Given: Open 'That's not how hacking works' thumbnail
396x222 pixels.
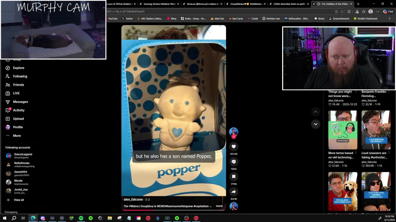Looking at the screenshot, I should point(376,191).
